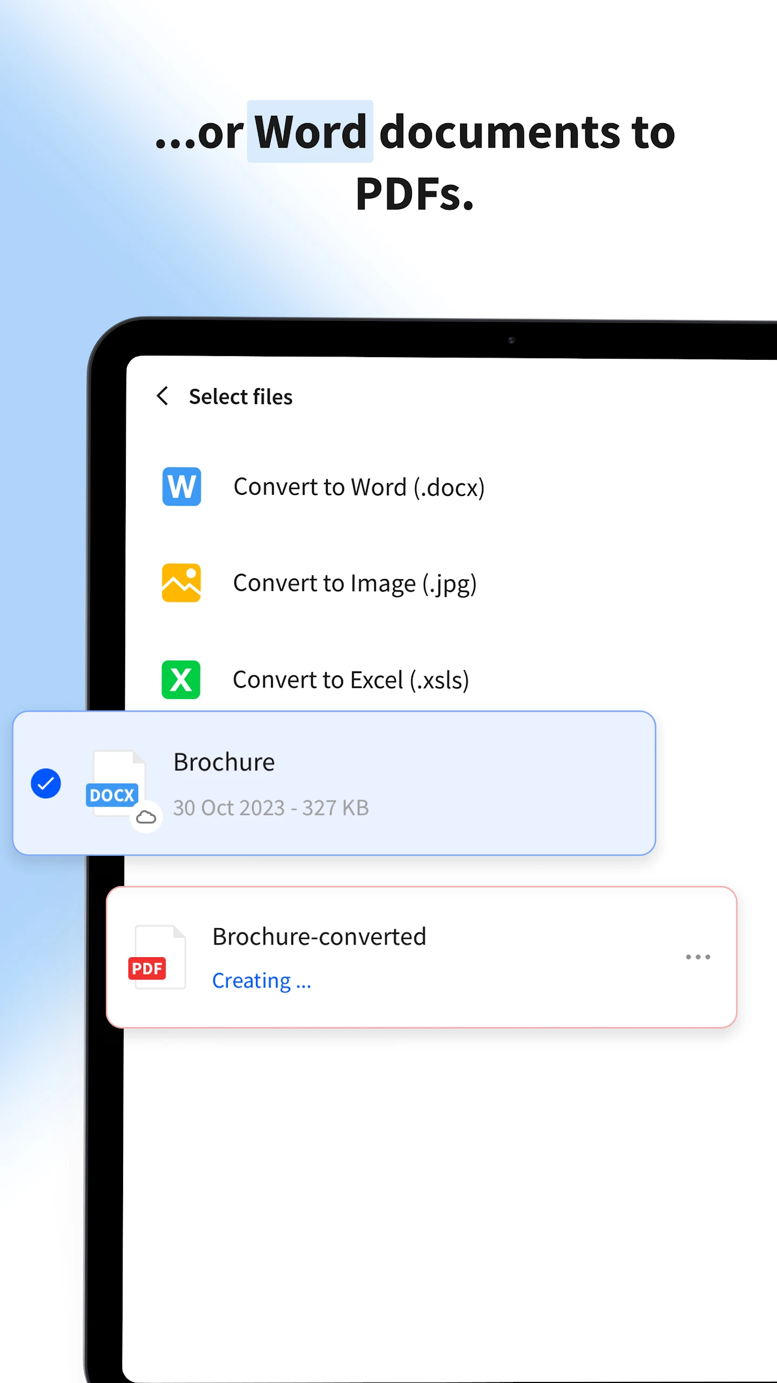Image resolution: width=777 pixels, height=1383 pixels.
Task: Select Convert to Image (.jpg) option
Action: tap(355, 583)
